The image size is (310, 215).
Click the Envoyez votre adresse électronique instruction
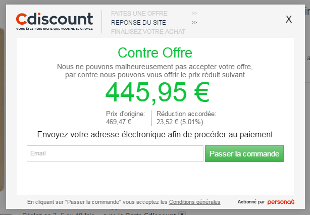[x=155, y=135]
